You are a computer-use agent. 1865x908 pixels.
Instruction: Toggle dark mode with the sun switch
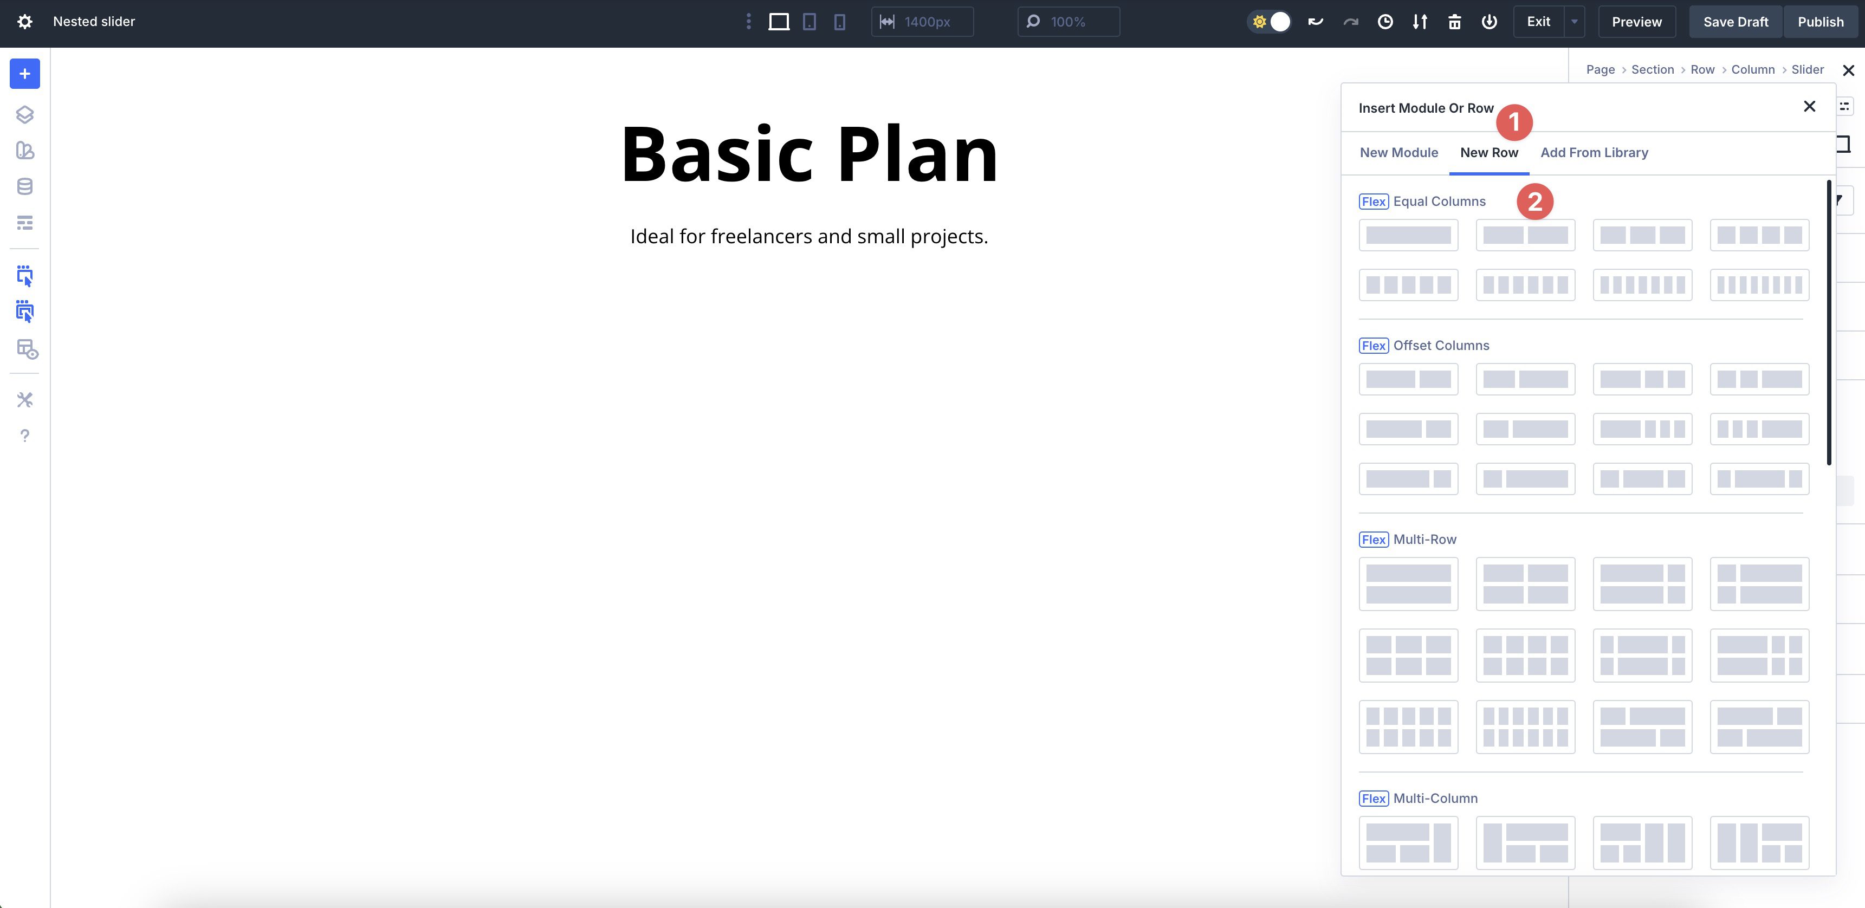point(1270,22)
